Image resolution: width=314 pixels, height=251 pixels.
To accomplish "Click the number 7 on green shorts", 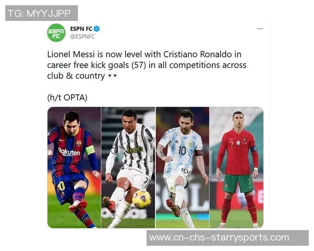I will click(249, 182).
